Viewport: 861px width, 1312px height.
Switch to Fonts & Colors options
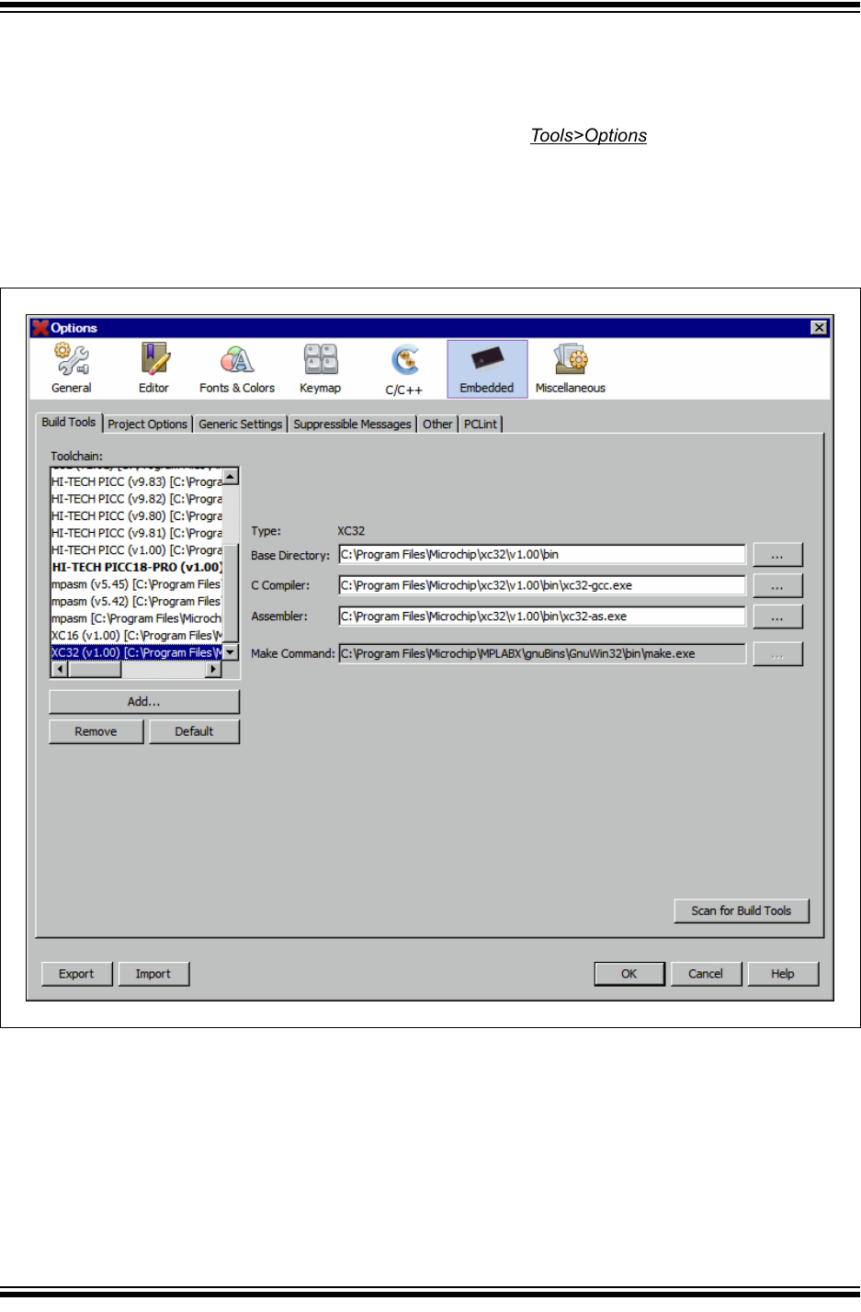[x=236, y=367]
